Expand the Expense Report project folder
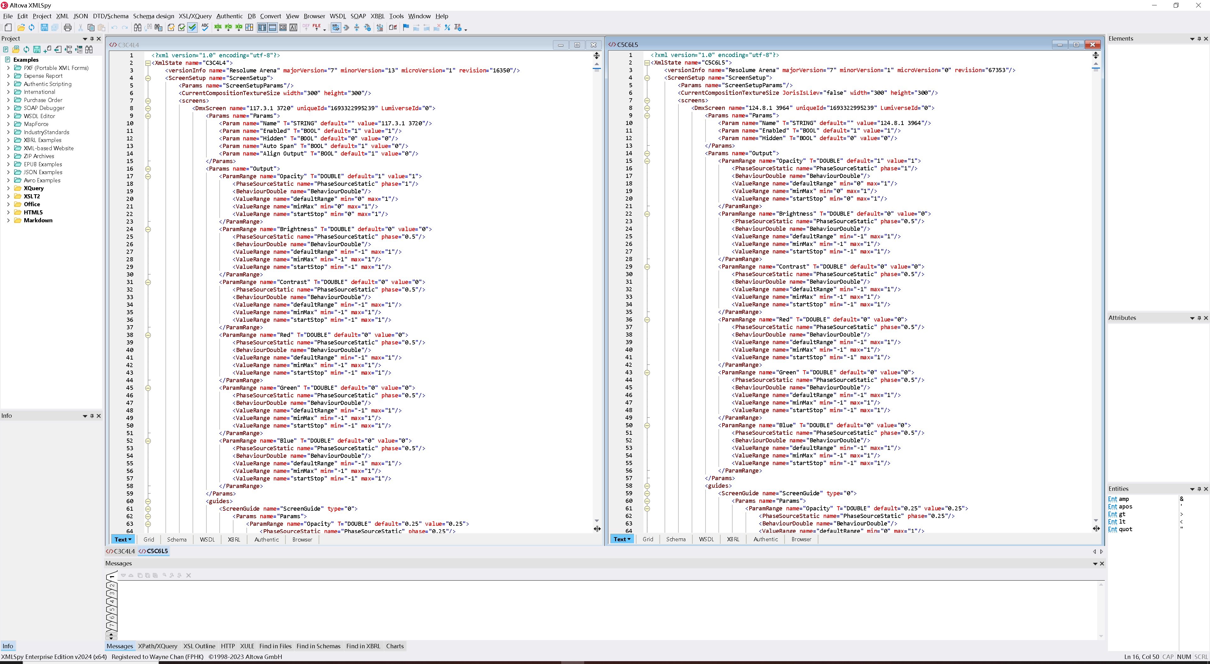 click(x=8, y=76)
